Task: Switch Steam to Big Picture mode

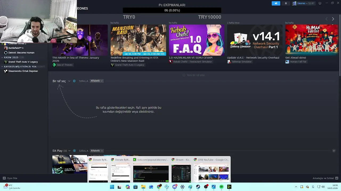Action: (x=320, y=3)
